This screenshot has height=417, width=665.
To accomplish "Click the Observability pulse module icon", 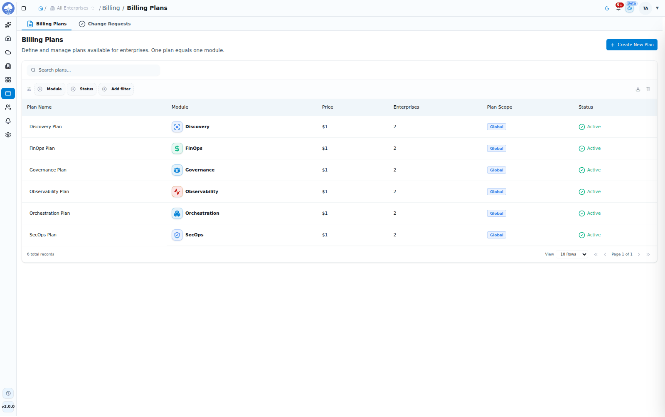I will (x=177, y=192).
